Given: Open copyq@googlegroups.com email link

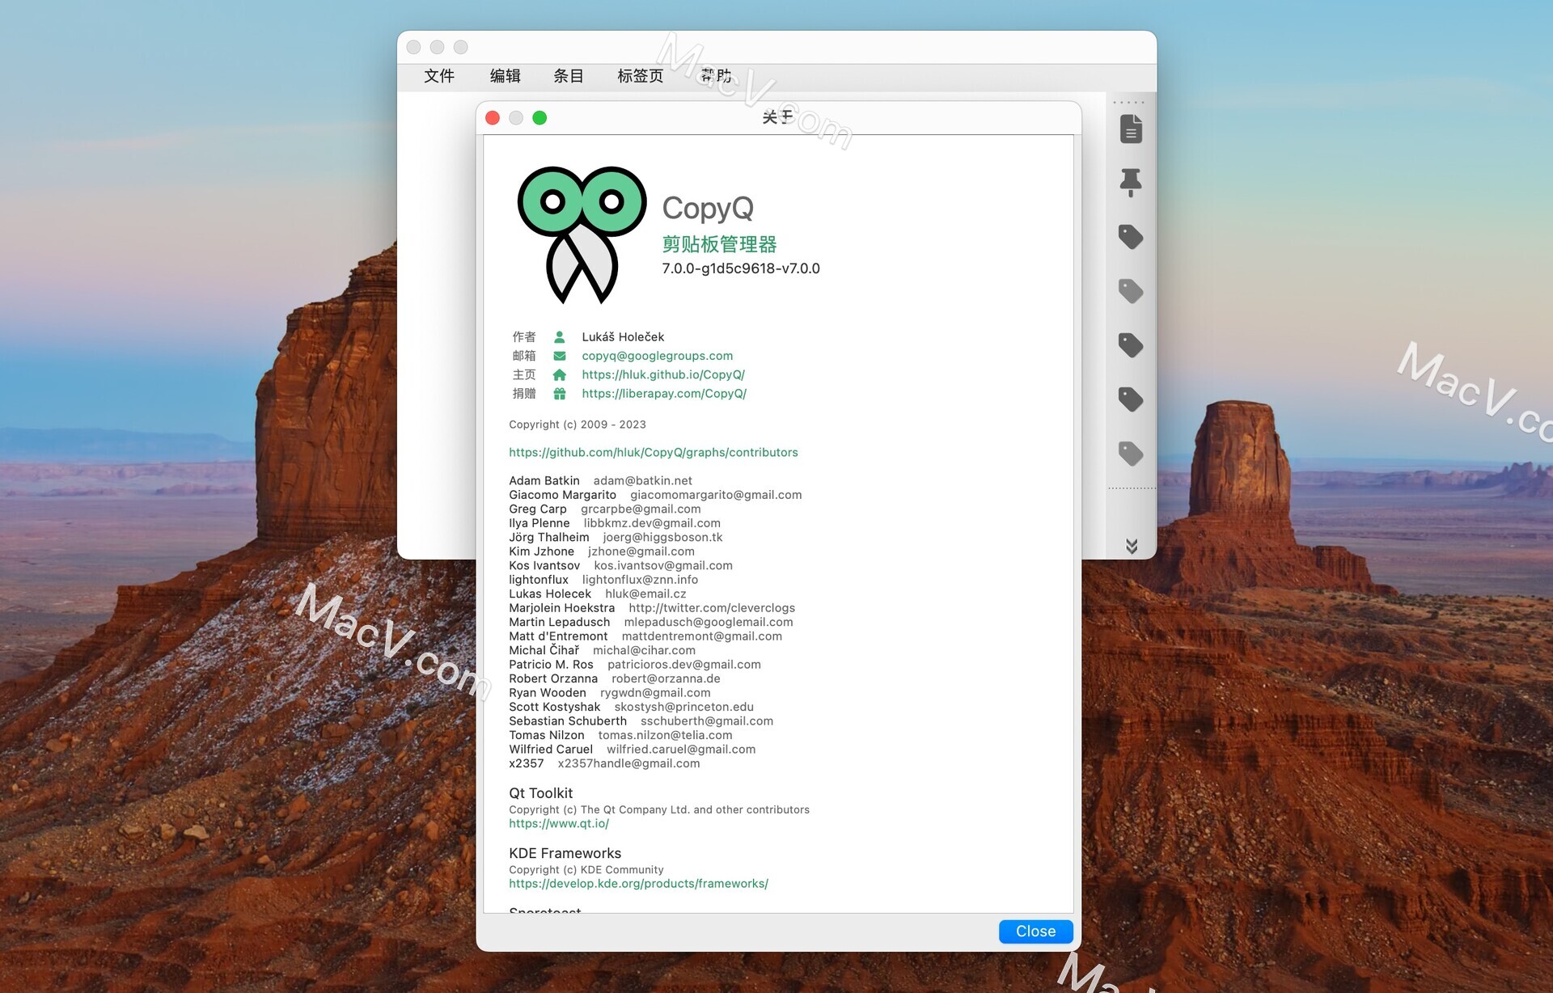Looking at the screenshot, I should click(x=657, y=356).
